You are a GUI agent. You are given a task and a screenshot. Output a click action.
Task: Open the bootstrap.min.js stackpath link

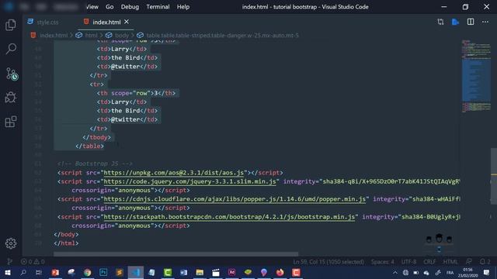pyautogui.click(x=229, y=217)
